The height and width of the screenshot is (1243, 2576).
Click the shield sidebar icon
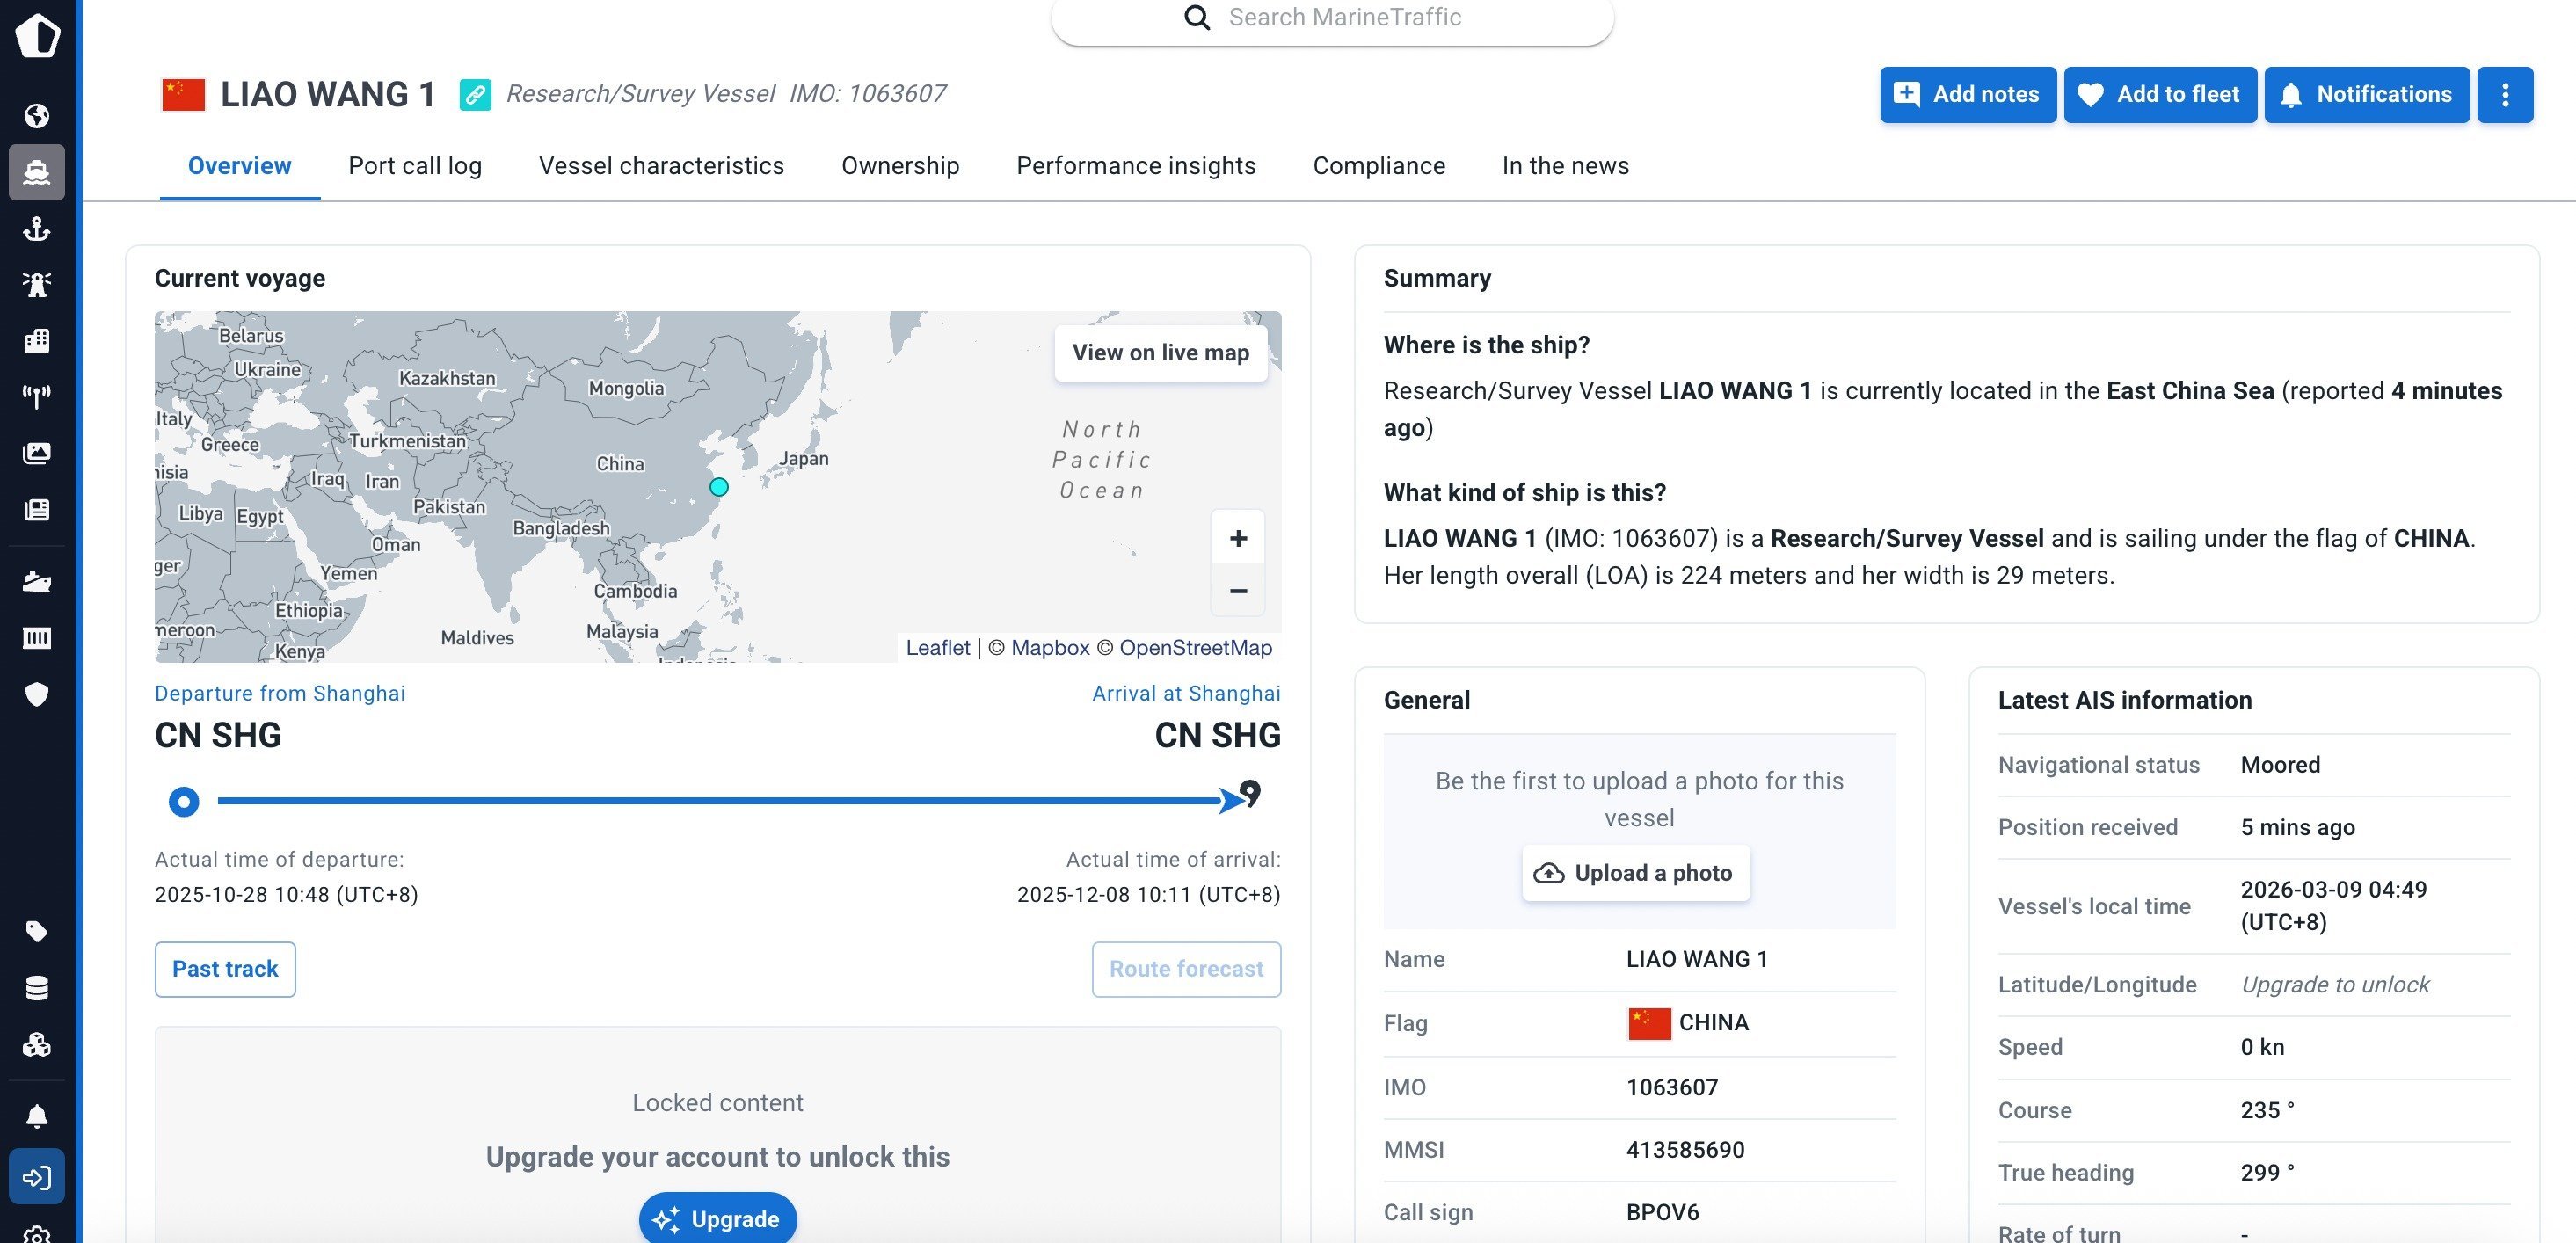coord(37,694)
